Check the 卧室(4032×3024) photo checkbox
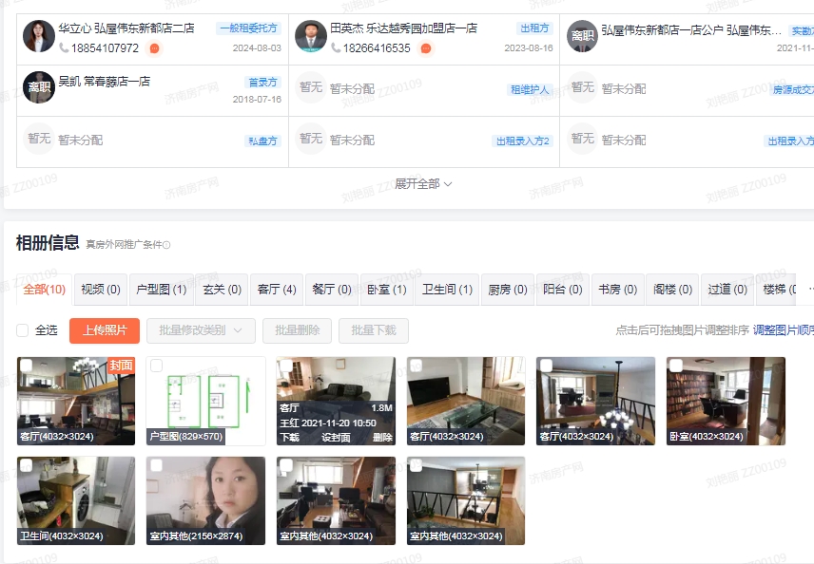814x564 pixels. point(676,366)
